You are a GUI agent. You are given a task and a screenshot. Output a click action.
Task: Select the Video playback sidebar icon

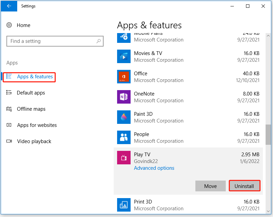[9, 141]
